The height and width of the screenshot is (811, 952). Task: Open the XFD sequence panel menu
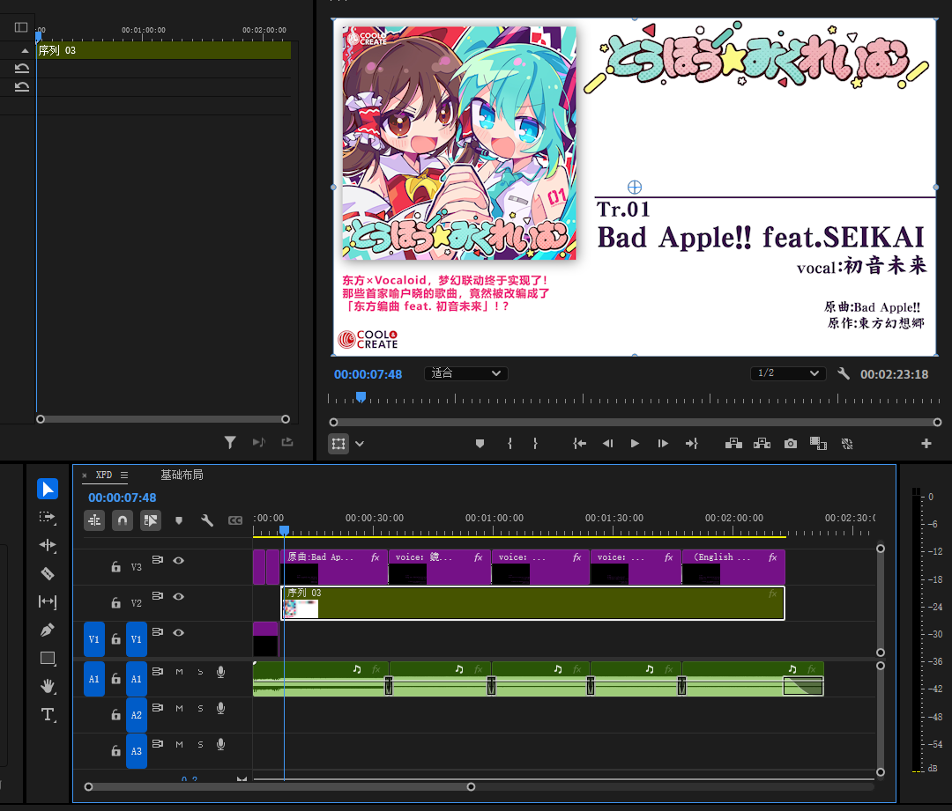pos(124,475)
